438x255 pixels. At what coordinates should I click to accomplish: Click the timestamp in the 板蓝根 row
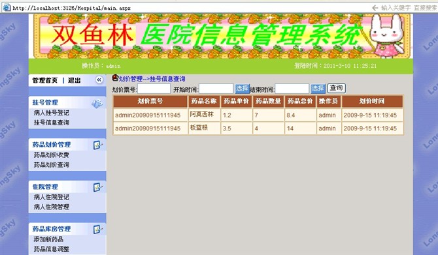pyautogui.click(x=370, y=128)
